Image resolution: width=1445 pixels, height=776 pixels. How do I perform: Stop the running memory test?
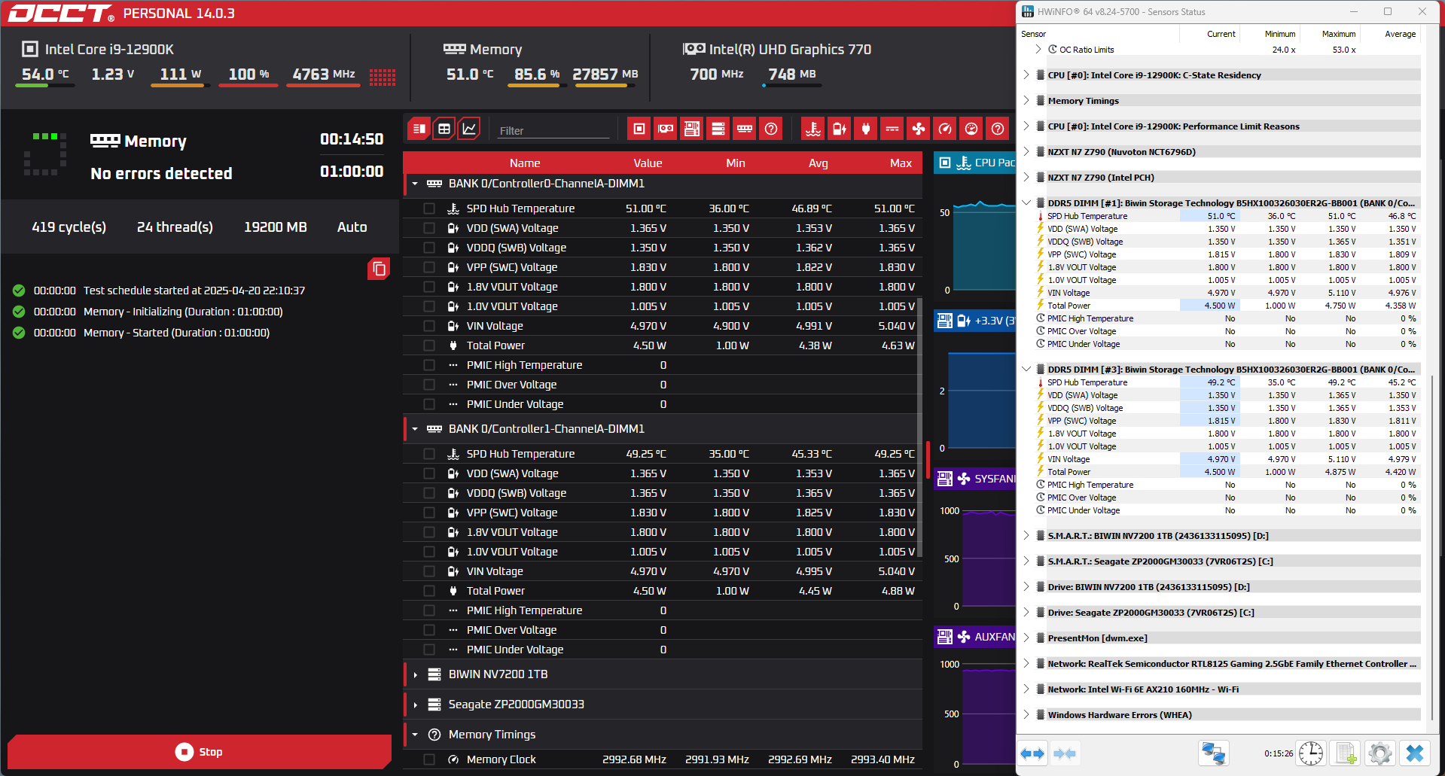pos(200,752)
